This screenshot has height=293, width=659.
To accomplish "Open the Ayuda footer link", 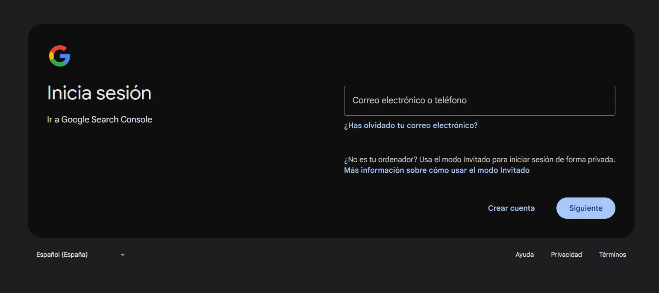I will [525, 255].
